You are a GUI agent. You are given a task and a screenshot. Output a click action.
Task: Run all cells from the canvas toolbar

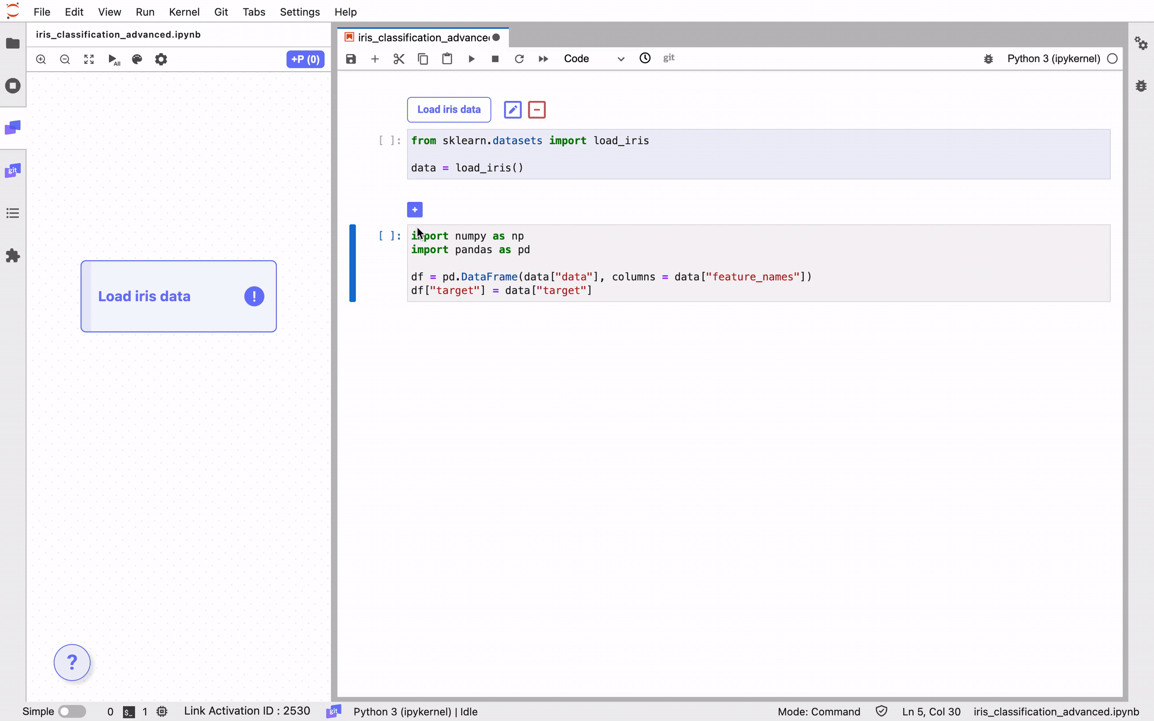(114, 59)
